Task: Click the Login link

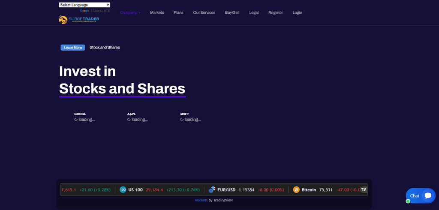Action: [298, 12]
